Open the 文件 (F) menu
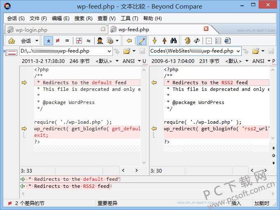The width and height of the screenshot is (280, 210). point(38,18)
